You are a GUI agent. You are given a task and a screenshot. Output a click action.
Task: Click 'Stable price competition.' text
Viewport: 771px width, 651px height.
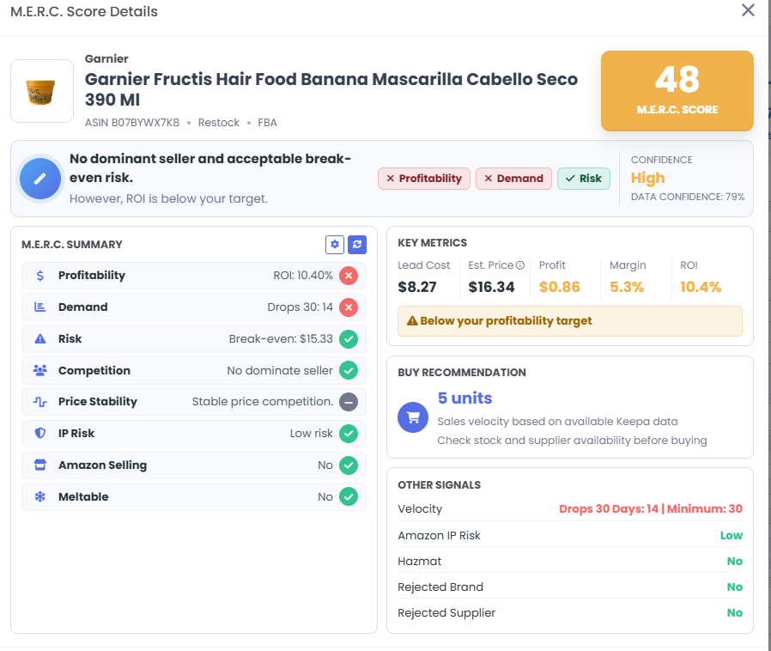pyautogui.click(x=263, y=402)
